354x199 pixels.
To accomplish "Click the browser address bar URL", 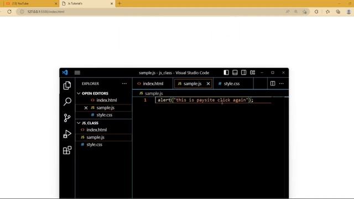I will pyautogui.click(x=45, y=12).
